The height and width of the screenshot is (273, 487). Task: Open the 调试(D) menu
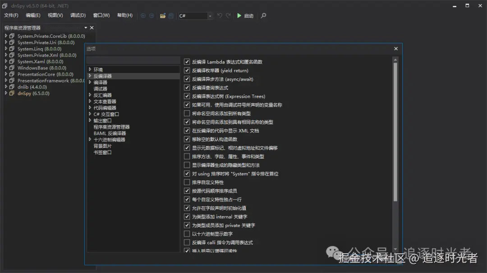78,15
